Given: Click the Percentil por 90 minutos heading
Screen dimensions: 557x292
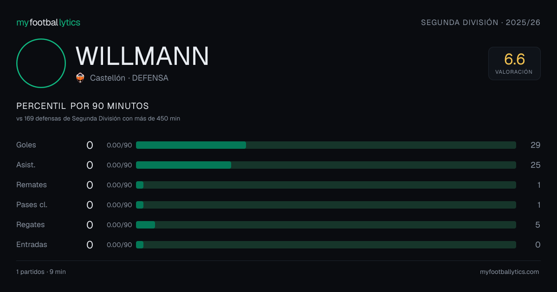Looking at the screenshot, I should click(83, 106).
